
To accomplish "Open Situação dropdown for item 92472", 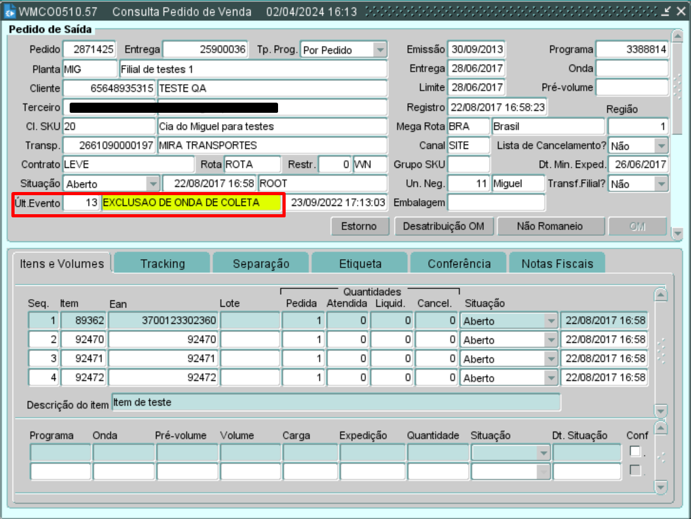I will tap(551, 378).
